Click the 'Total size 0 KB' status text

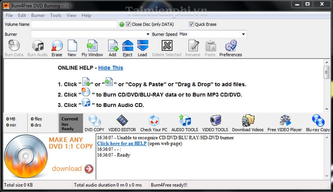(19, 185)
